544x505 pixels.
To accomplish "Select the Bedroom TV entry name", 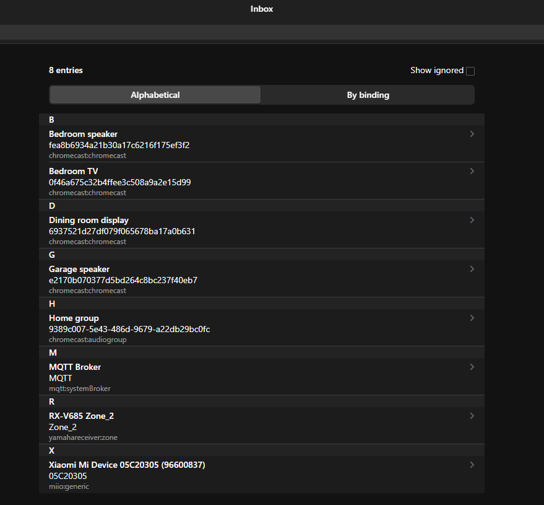I will coord(73,171).
